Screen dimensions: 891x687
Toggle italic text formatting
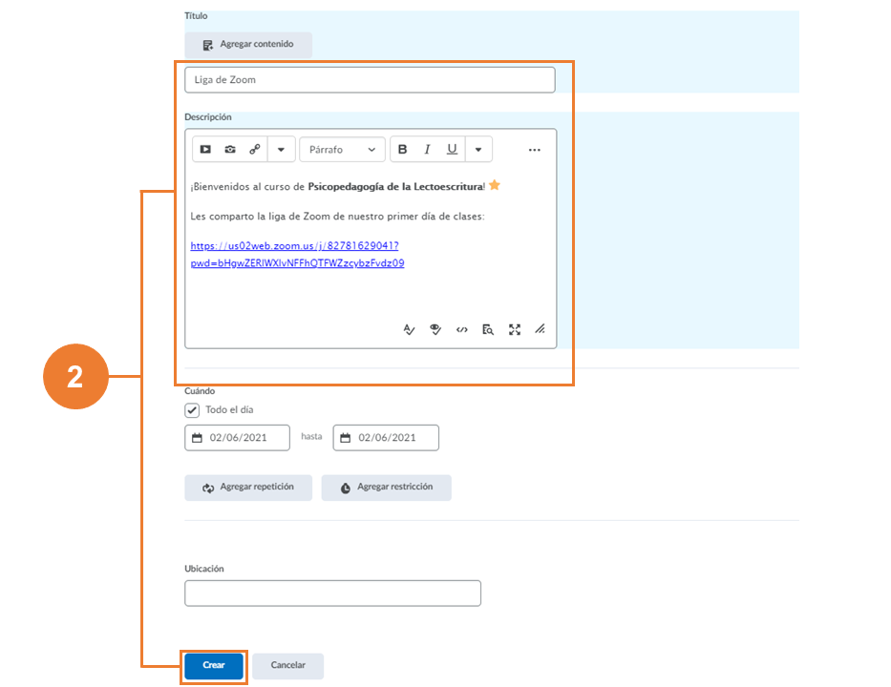click(x=427, y=150)
